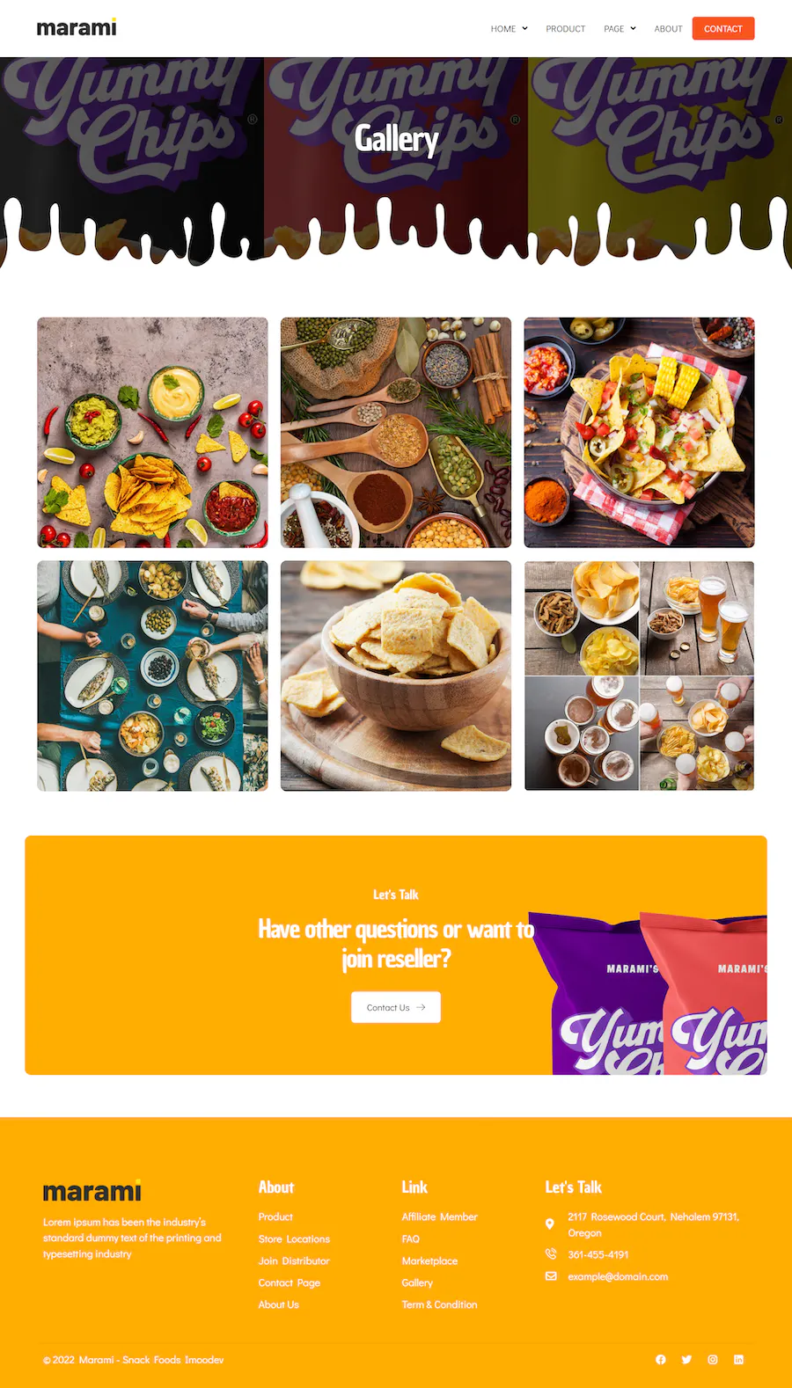792x1388 pixels.
Task: Open the wooden bowl of chips photo
Action: click(x=396, y=676)
